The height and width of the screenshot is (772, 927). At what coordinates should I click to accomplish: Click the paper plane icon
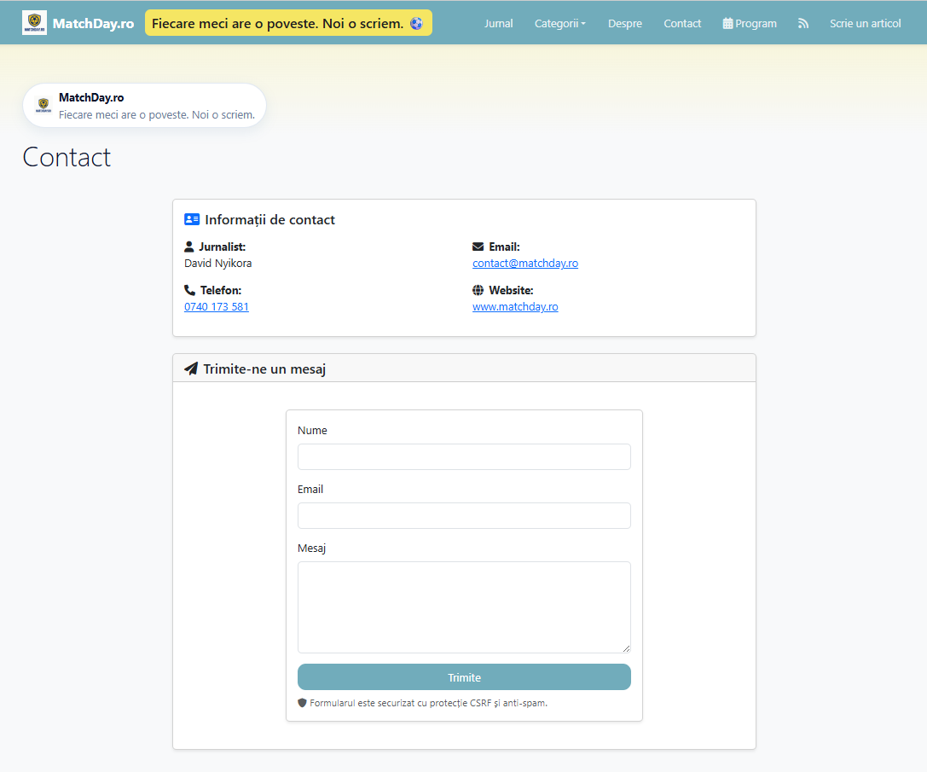point(191,369)
